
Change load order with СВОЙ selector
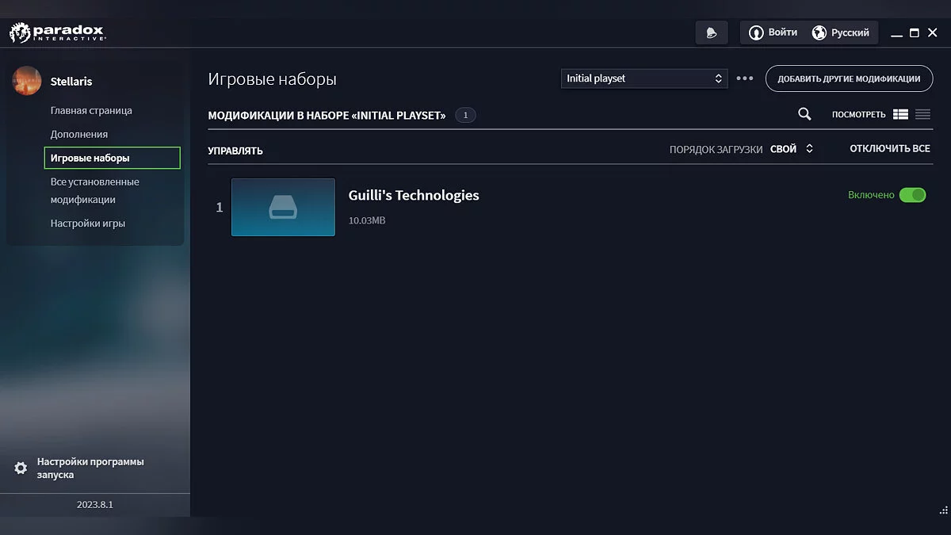[792, 149]
